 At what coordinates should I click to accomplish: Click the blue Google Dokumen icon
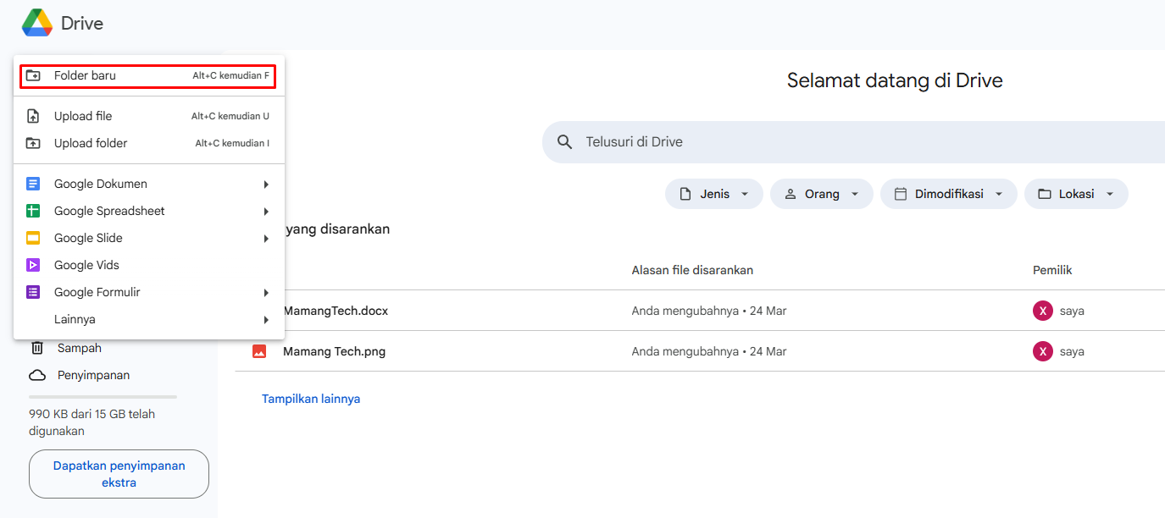tap(33, 184)
